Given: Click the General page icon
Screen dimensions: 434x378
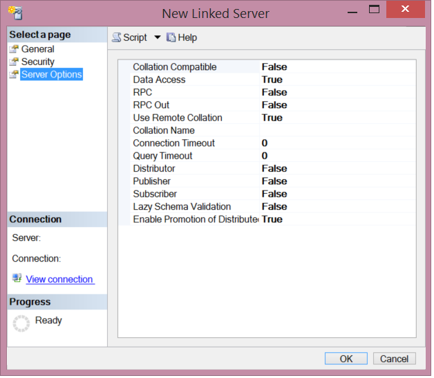Looking at the screenshot, I should pos(13,49).
